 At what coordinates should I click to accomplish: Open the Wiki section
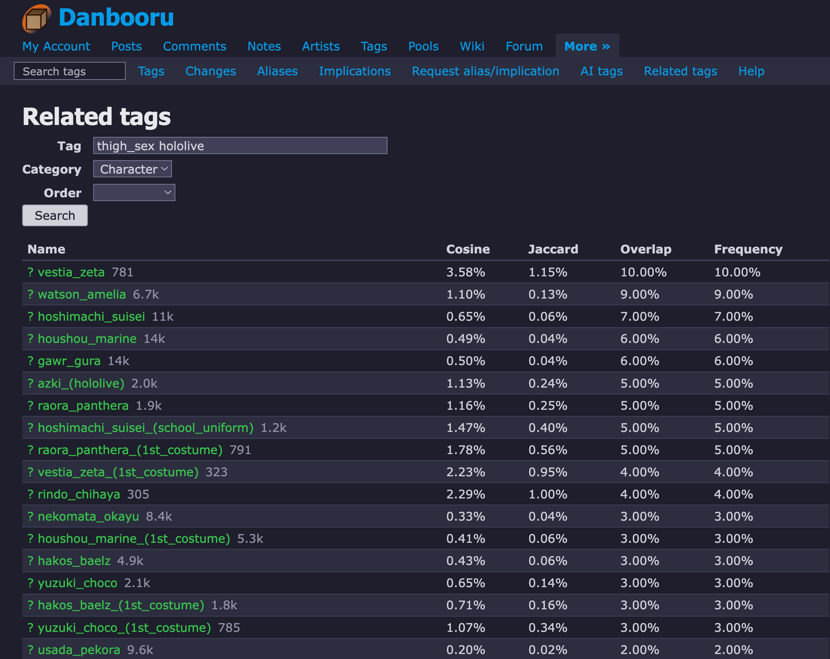point(472,47)
